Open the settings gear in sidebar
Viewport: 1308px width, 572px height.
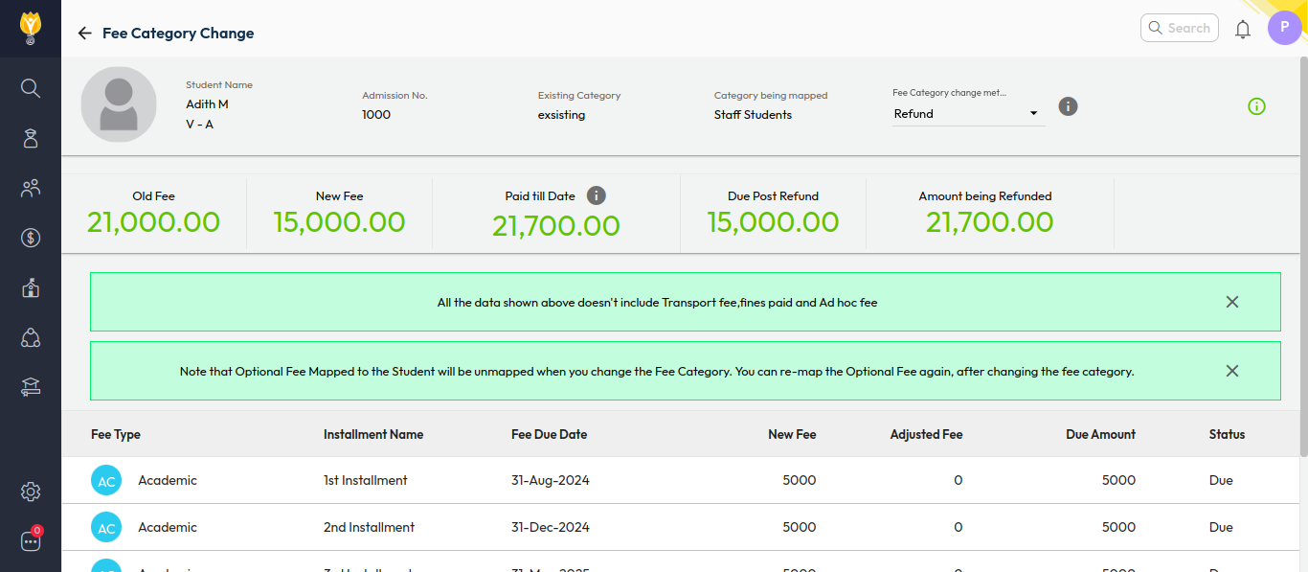[31, 492]
